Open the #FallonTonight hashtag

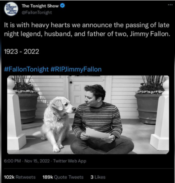coord(26,69)
